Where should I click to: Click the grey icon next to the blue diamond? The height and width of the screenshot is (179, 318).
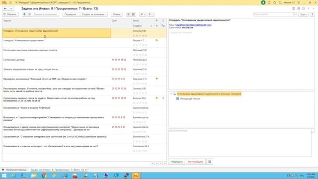(x=29, y=14)
